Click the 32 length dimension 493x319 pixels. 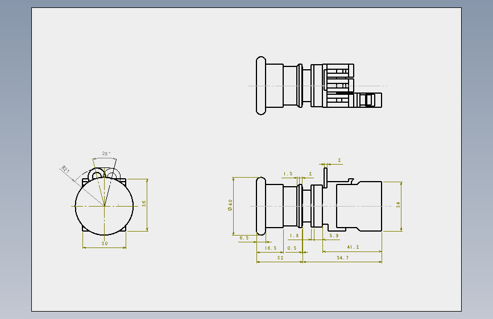pyautogui.click(x=280, y=258)
